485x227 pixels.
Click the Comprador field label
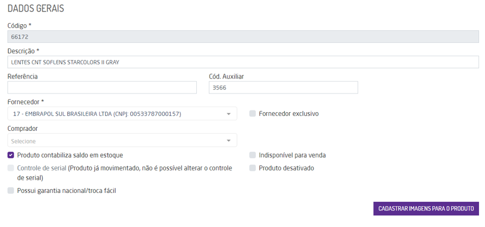click(x=24, y=128)
